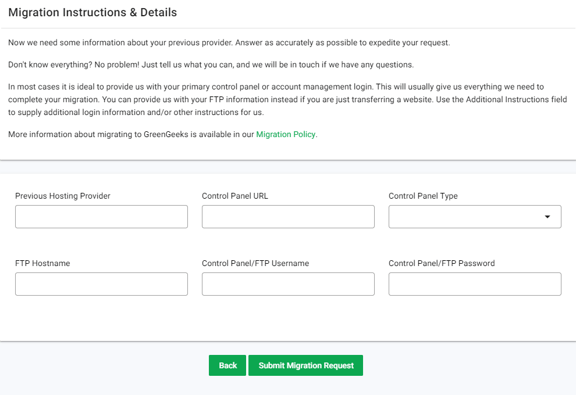Select the Control Panel/FTP Password field
The width and height of the screenshot is (576, 395).
coord(474,283)
